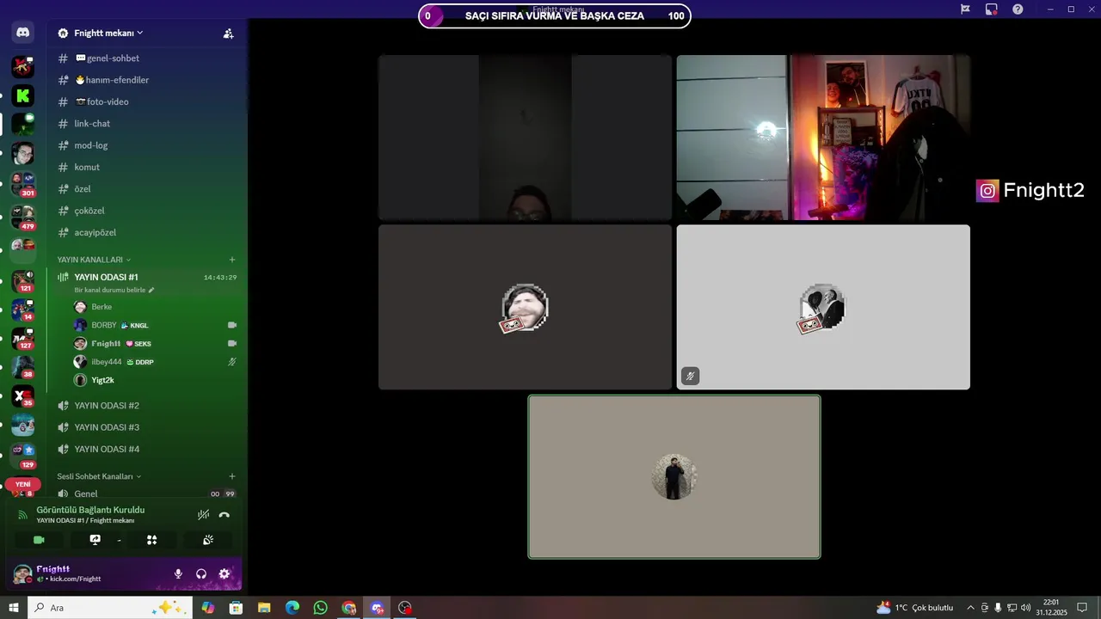The image size is (1101, 619).
Task: Open server folder with 129 badge
Action: pyautogui.click(x=23, y=455)
